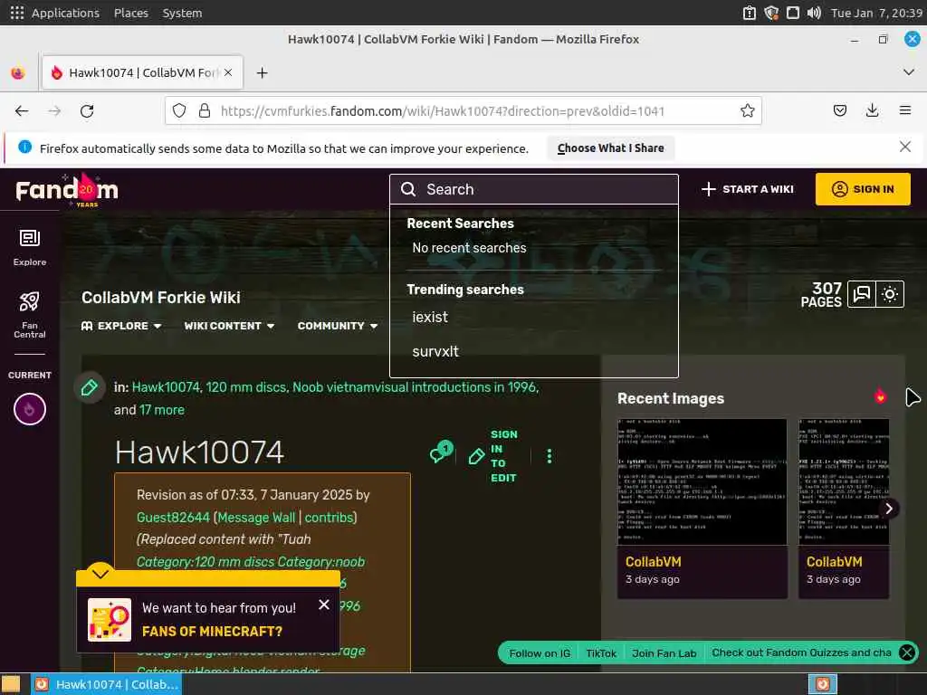This screenshot has width=927, height=695.
Task: Open page comments bubble icon
Action: [x=441, y=452]
